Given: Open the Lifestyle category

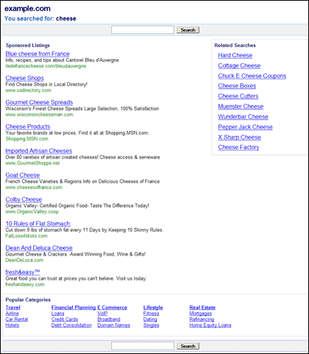Looking at the screenshot, I should 153,308.
